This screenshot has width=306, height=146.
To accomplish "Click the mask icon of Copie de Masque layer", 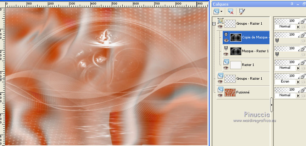I will coord(226,34).
